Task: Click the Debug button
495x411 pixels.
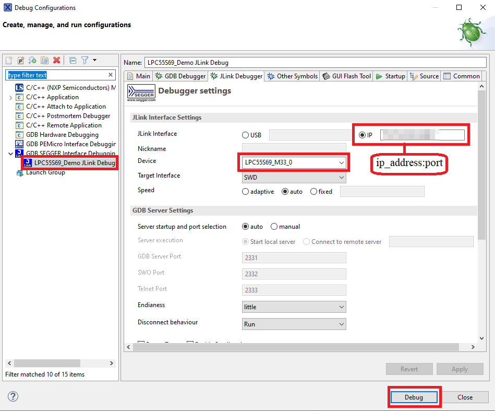Action: 414,397
